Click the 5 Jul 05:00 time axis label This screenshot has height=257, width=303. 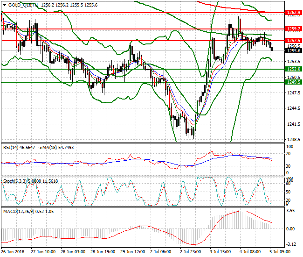[x=280, y=252]
